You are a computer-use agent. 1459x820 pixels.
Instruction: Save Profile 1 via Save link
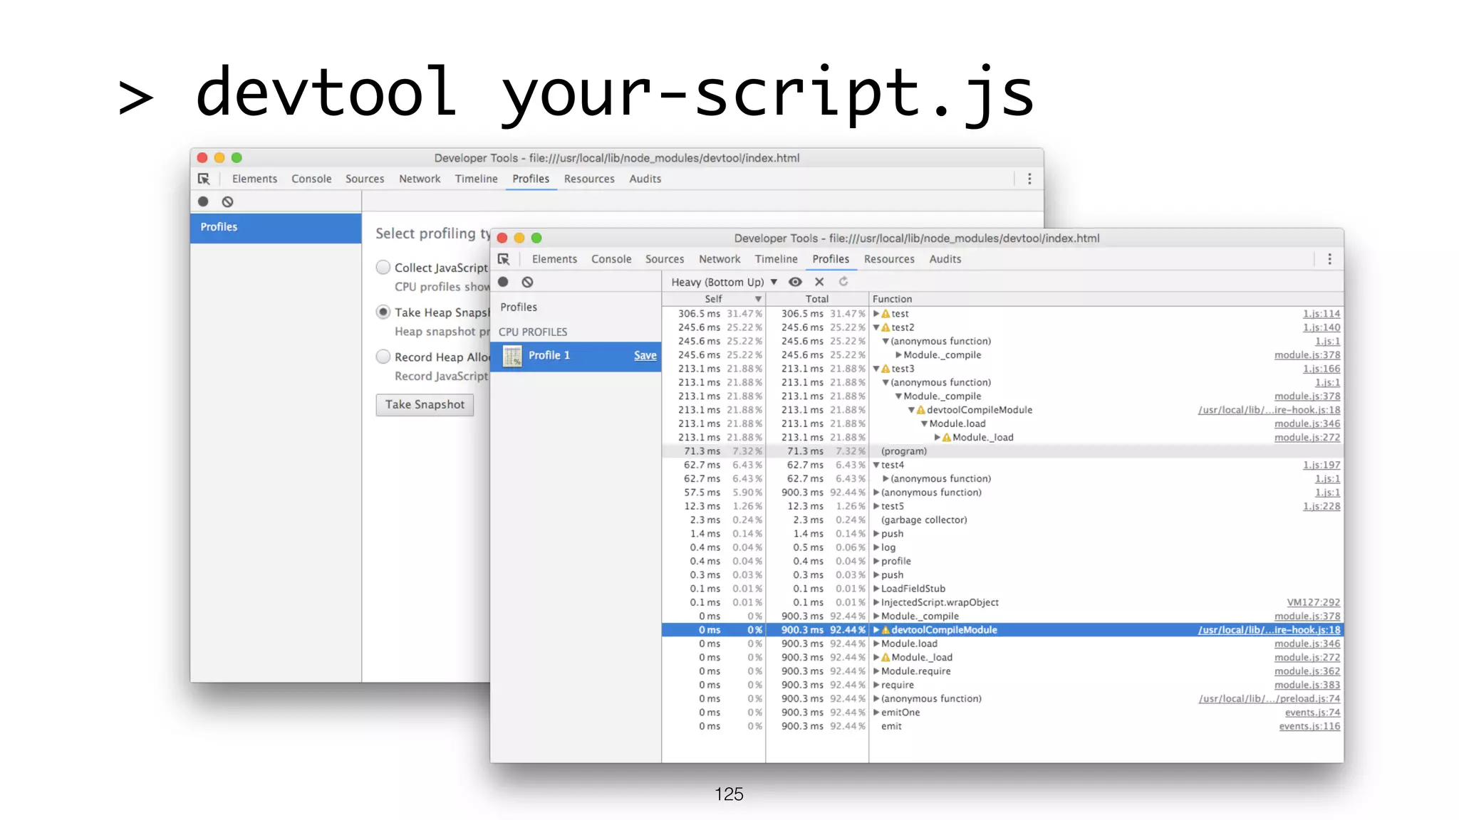(645, 355)
